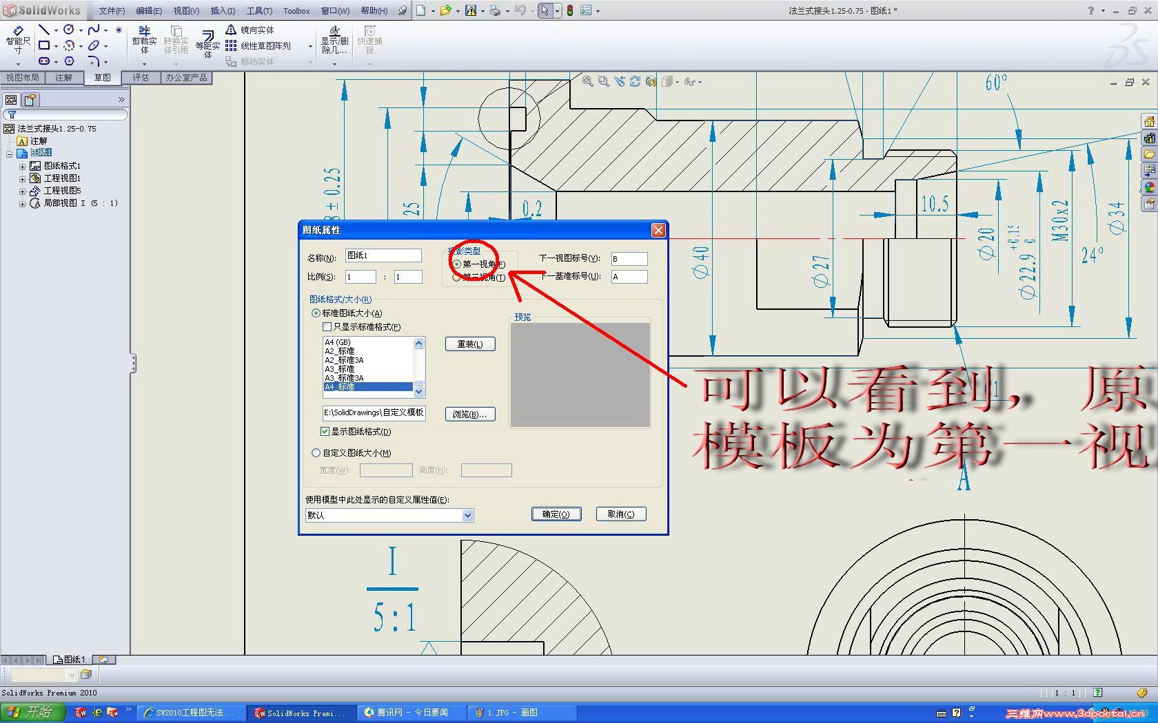Choose the Ellipse sketch tool
This screenshot has width=1158, height=723.
coord(94,45)
